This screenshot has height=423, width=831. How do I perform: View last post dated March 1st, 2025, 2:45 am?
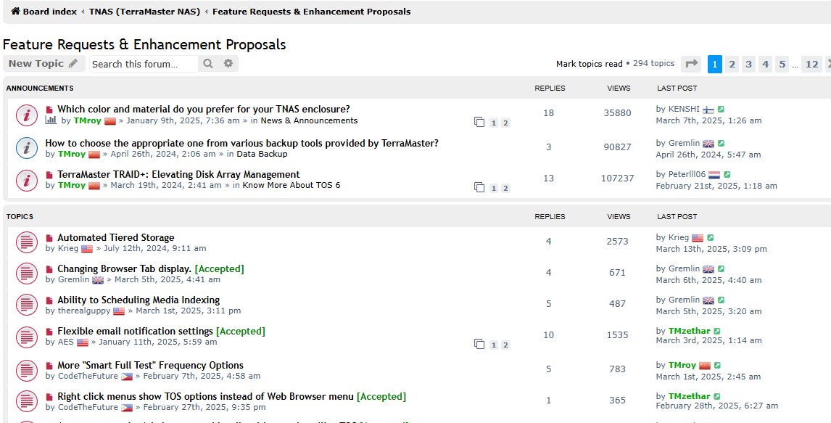coord(717,365)
